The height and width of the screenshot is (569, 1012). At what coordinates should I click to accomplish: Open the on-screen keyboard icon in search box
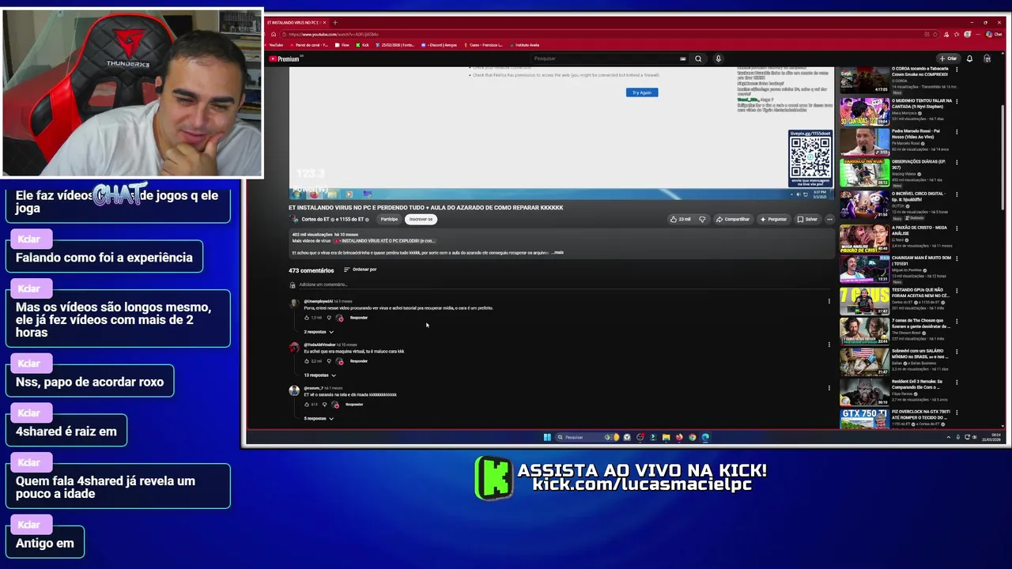(682, 58)
